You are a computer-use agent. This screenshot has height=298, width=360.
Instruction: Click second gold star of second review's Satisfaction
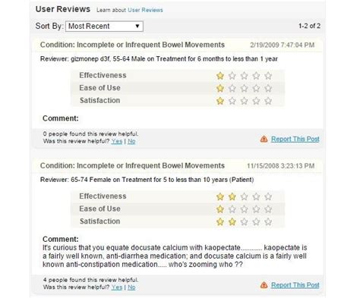click(x=232, y=221)
